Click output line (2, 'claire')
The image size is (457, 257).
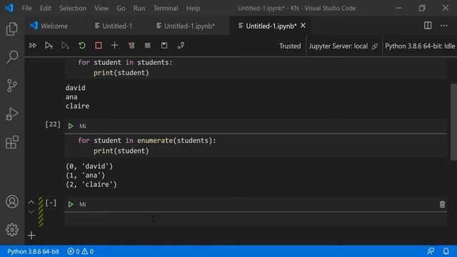(x=91, y=184)
